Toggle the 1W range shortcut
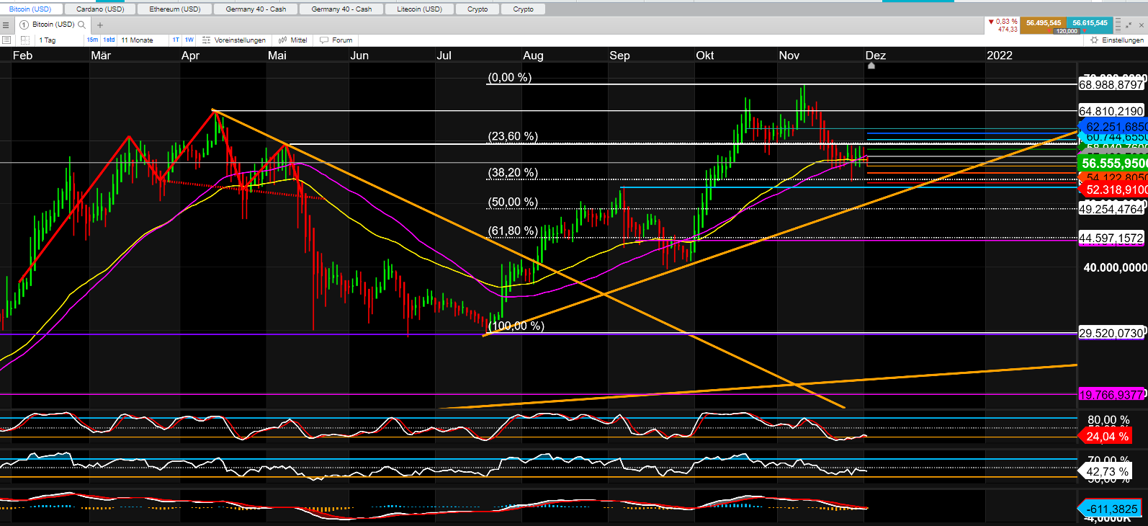 pyautogui.click(x=189, y=40)
